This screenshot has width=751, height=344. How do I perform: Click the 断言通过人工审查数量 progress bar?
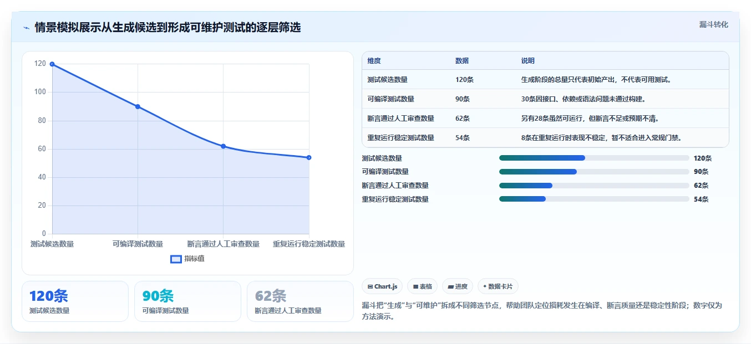[x=594, y=186]
